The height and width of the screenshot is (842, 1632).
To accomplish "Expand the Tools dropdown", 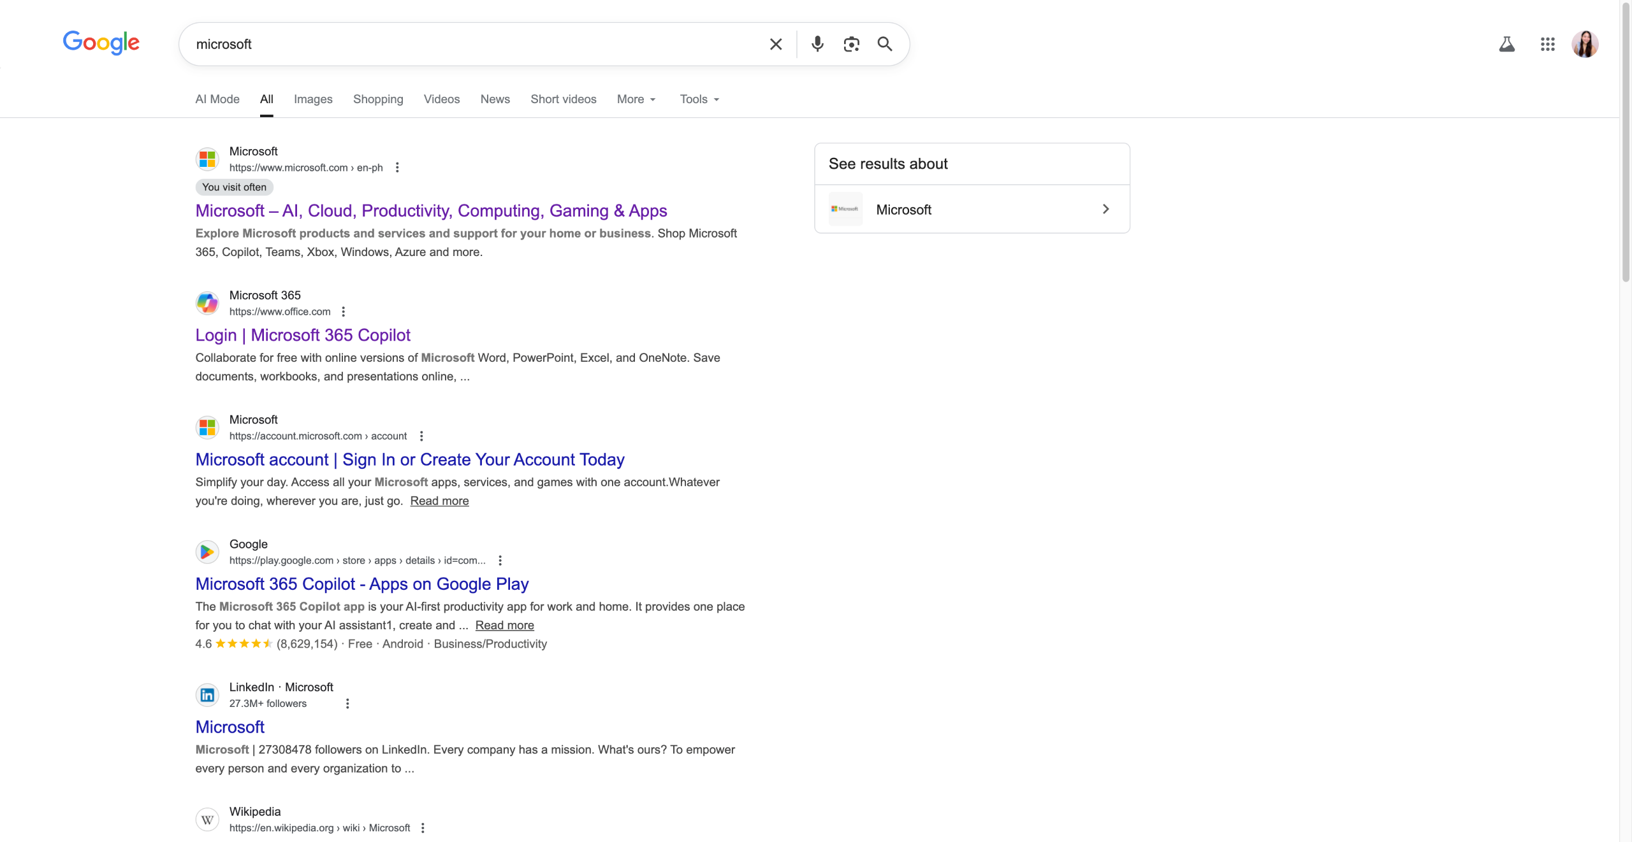I will pos(699,99).
